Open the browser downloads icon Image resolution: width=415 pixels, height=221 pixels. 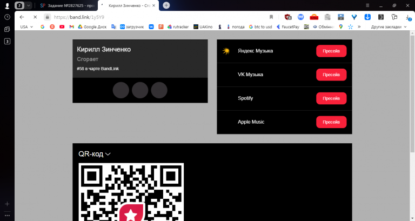point(409,17)
